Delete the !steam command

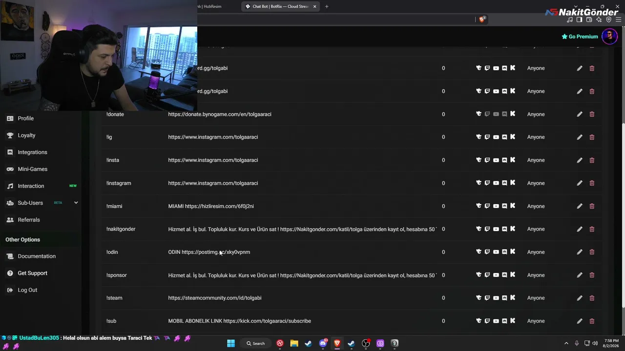pyautogui.click(x=592, y=298)
